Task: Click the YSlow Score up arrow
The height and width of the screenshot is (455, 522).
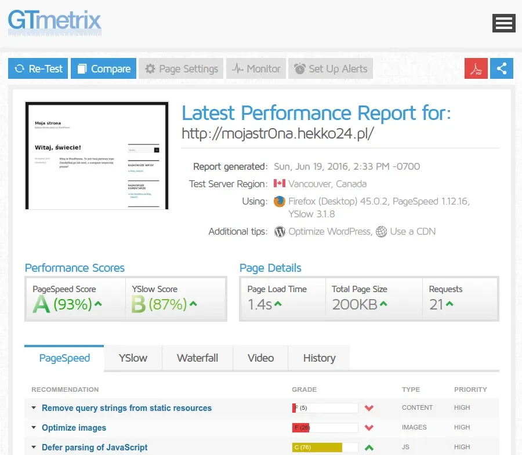Action: [193, 303]
